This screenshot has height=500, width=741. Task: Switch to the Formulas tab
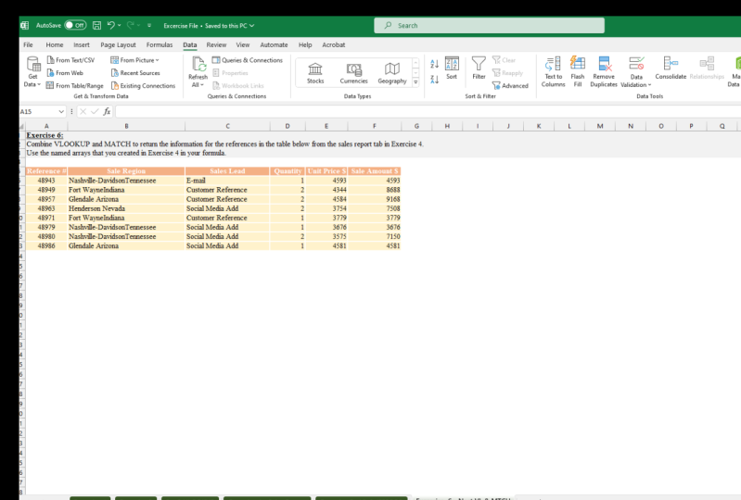[160, 44]
